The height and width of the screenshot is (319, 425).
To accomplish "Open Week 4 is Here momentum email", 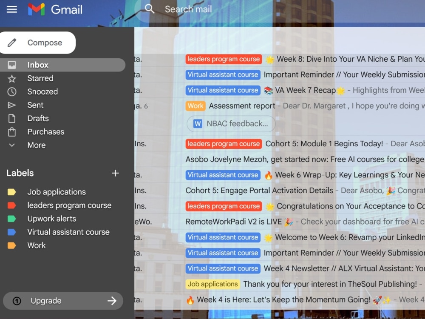I will 280,300.
